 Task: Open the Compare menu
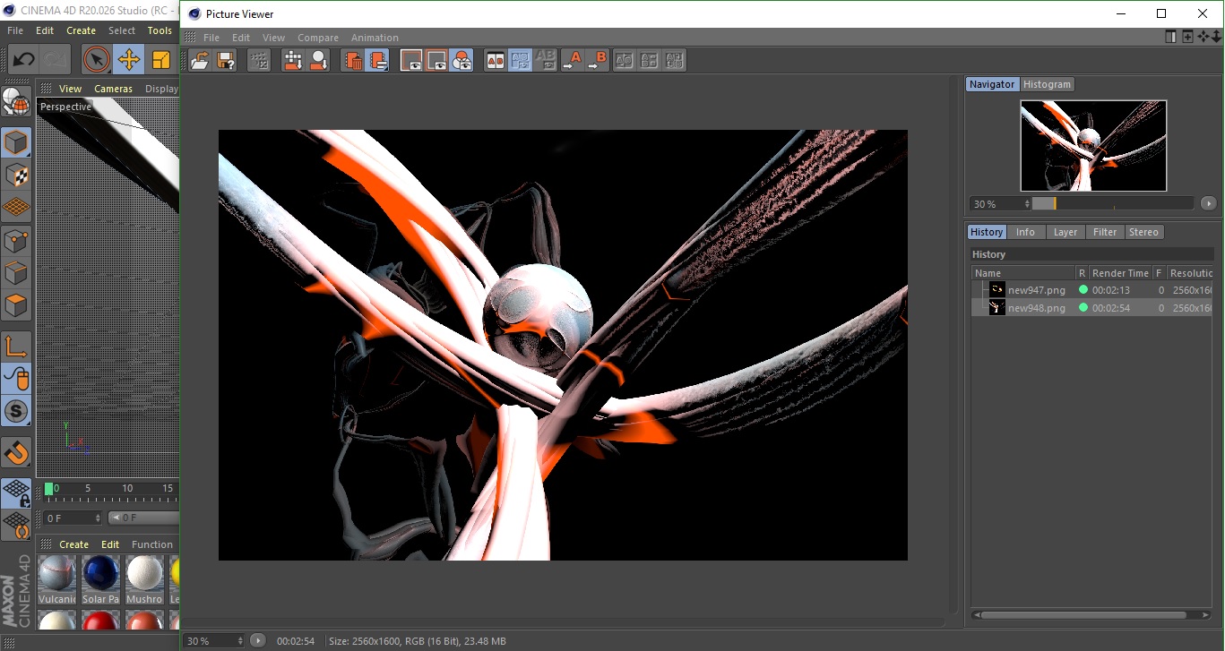pos(318,38)
